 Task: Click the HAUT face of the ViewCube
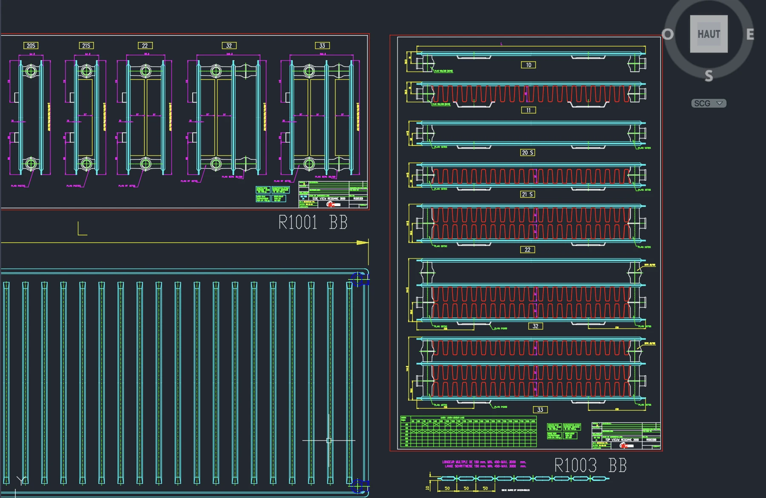click(x=709, y=34)
